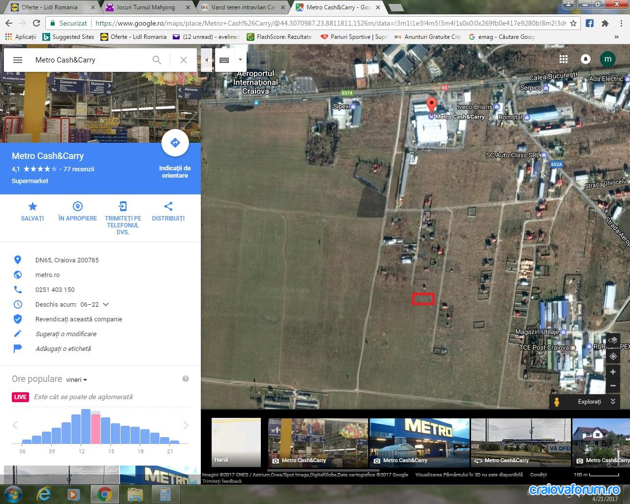This screenshot has height=504, width=630.
Task: Open the Windows Start menu
Action: (12, 494)
